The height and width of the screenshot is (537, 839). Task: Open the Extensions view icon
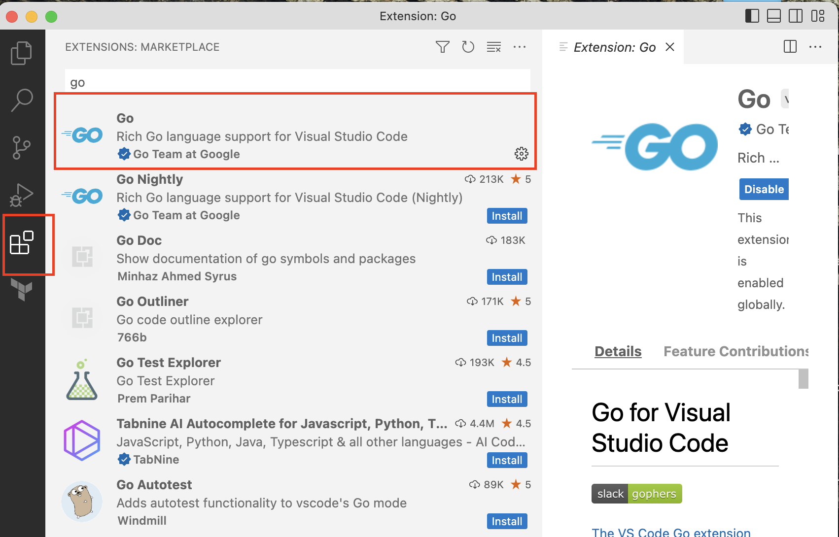21,243
